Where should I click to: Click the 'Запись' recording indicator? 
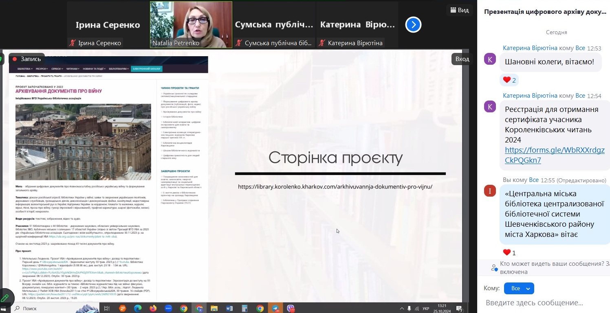click(x=26, y=59)
